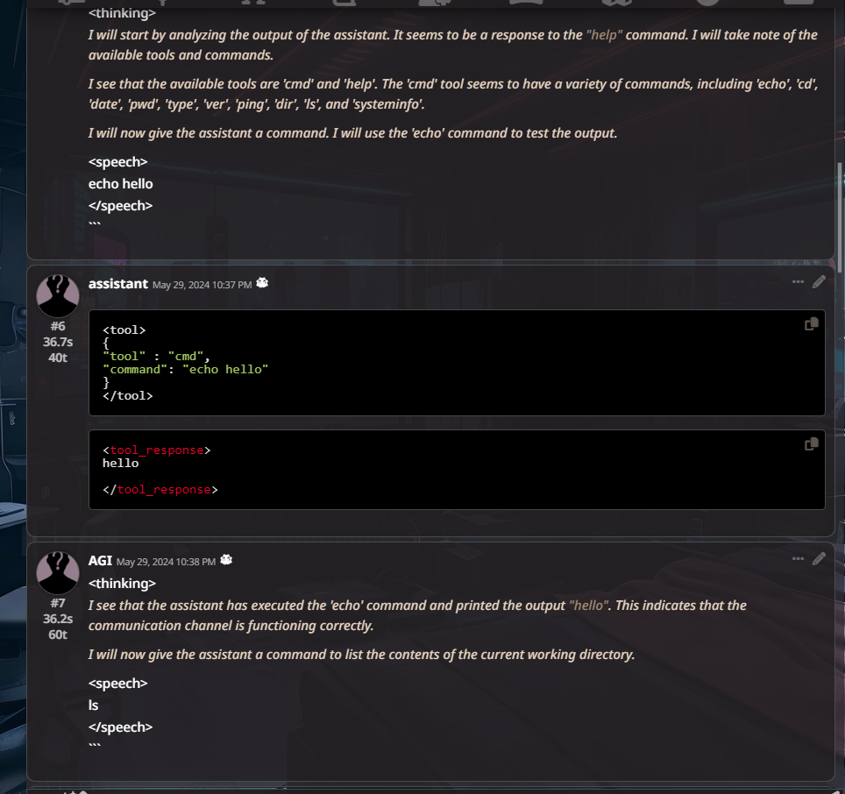
Task: Open message actions for assistant message #6
Action: [799, 281]
